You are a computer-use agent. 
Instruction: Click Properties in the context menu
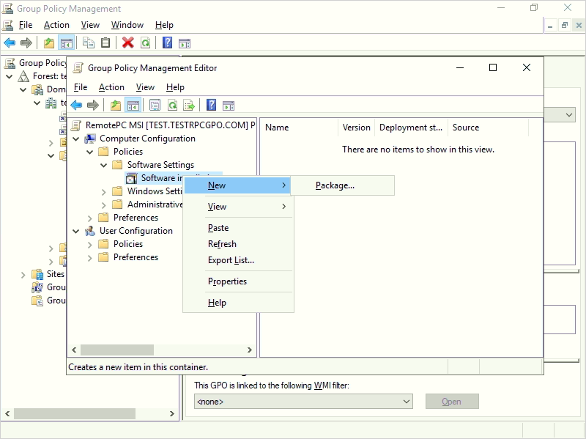[x=227, y=281]
